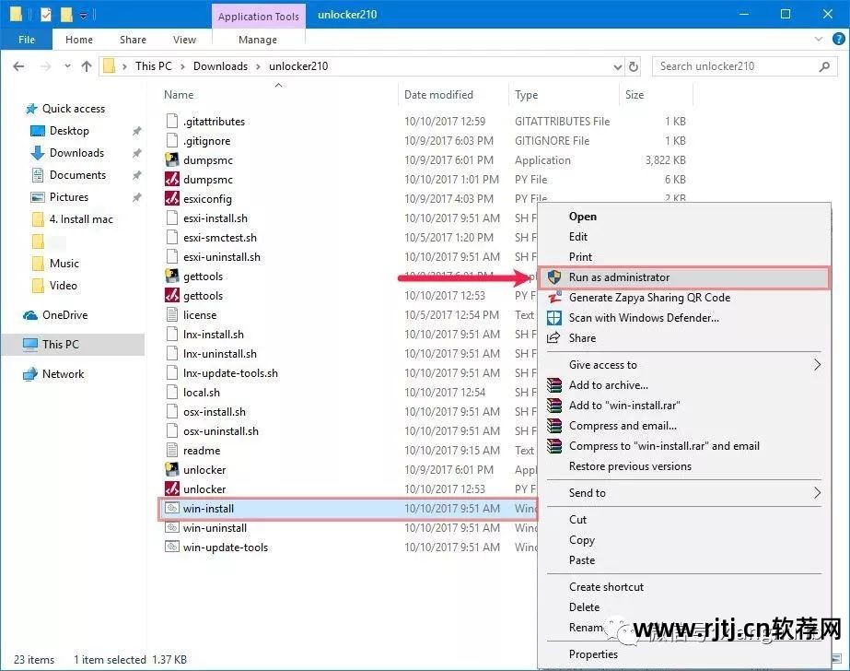Screen dimensions: 850x671
Task: Sort by the Date modified column header
Action: pos(438,94)
